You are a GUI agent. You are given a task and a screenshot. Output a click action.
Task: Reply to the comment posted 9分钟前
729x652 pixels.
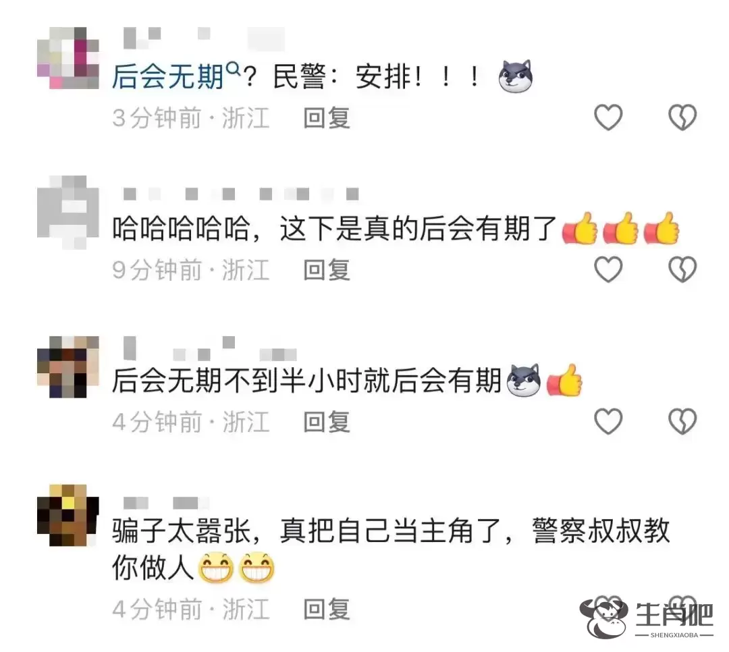(x=327, y=270)
